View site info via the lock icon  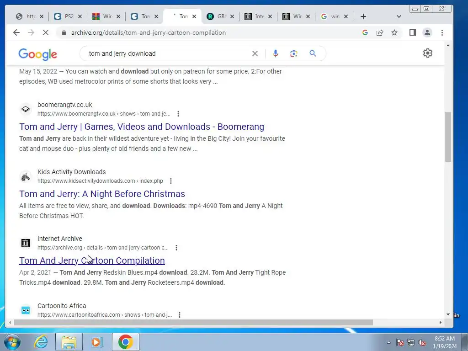(x=64, y=32)
